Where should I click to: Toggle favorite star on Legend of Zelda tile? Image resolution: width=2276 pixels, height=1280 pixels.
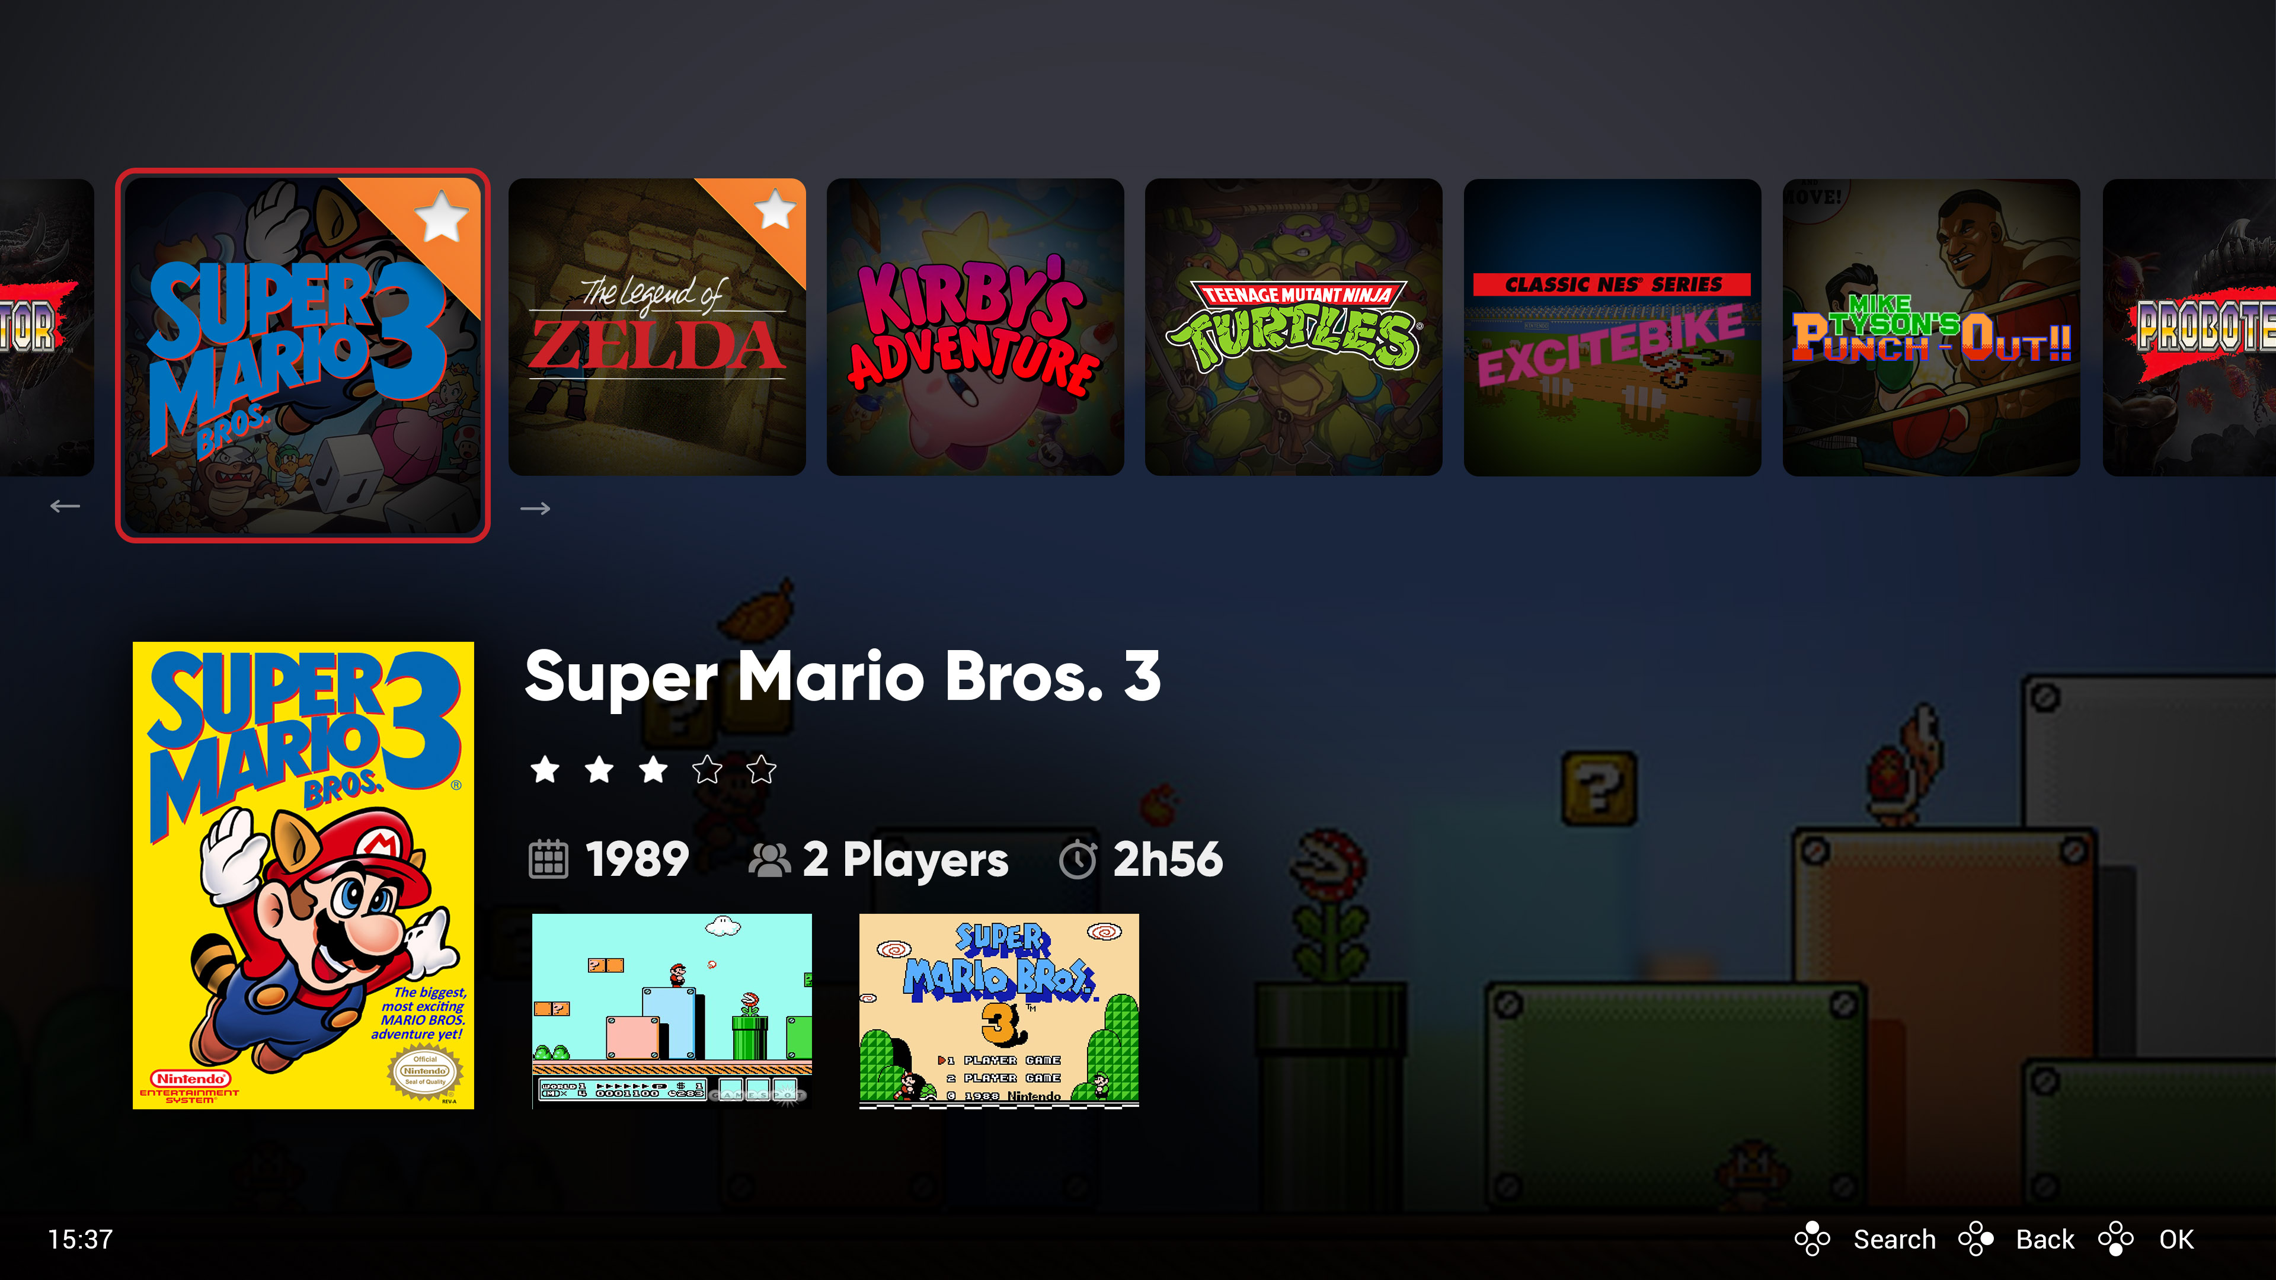[775, 210]
